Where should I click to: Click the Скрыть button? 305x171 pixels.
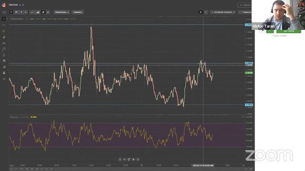click(244, 5)
